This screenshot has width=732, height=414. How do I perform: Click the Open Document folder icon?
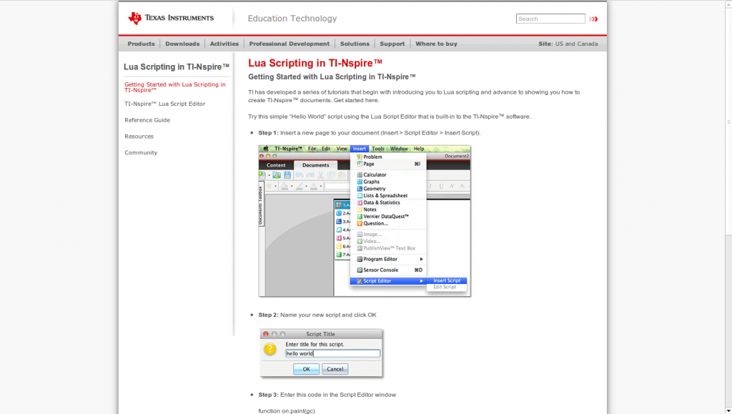[277, 175]
